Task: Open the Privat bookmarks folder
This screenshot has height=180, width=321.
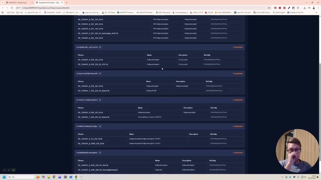Action: tap(11, 12)
